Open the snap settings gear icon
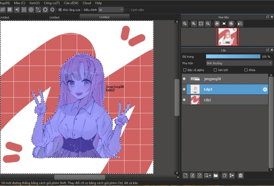The image size is (274, 186). coord(52,10)
